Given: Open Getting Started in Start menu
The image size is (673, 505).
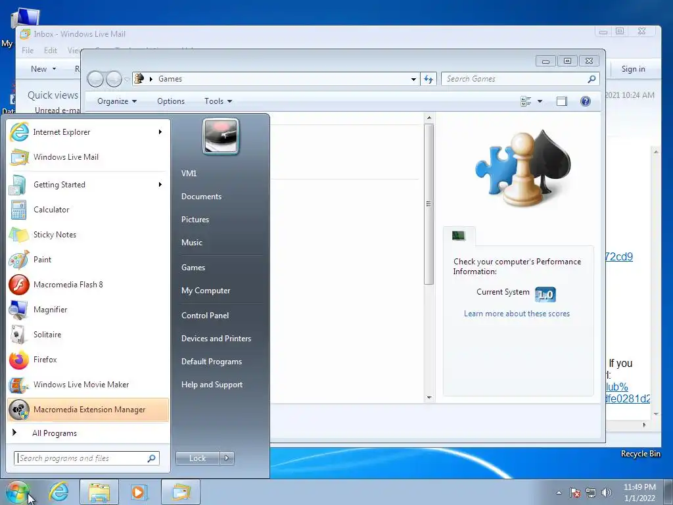Looking at the screenshot, I should tap(88, 185).
